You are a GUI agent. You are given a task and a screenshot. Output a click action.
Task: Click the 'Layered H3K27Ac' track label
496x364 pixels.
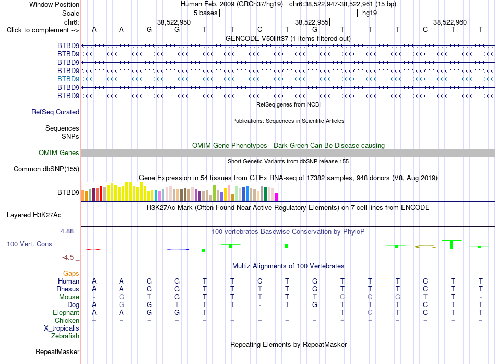[x=34, y=215]
